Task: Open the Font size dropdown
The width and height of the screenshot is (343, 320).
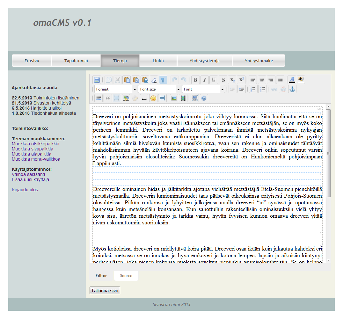Action: (x=159, y=89)
